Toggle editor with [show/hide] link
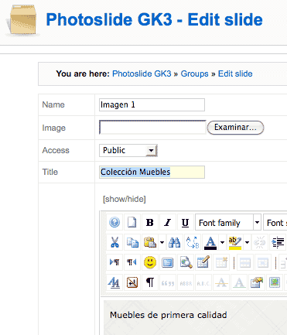The height and width of the screenshot is (335, 287). (125, 199)
